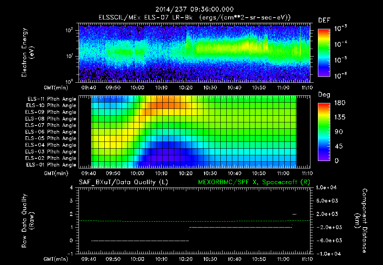Select the SAF_BXuT/Data Quality (L) title

pyautogui.click(x=123, y=182)
